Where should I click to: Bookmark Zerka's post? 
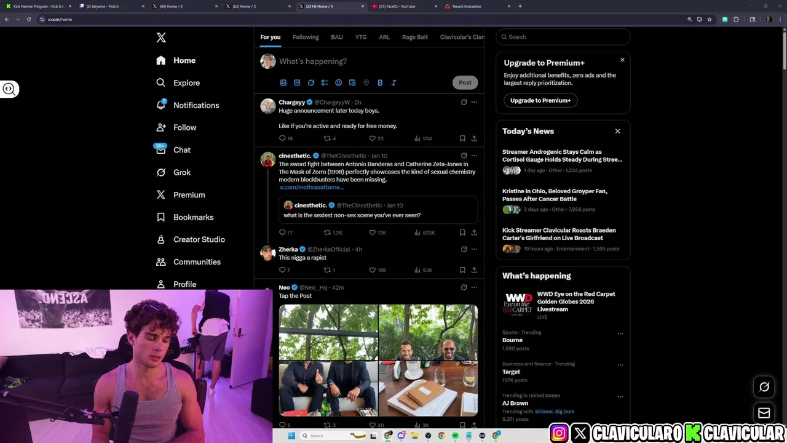tap(462, 270)
